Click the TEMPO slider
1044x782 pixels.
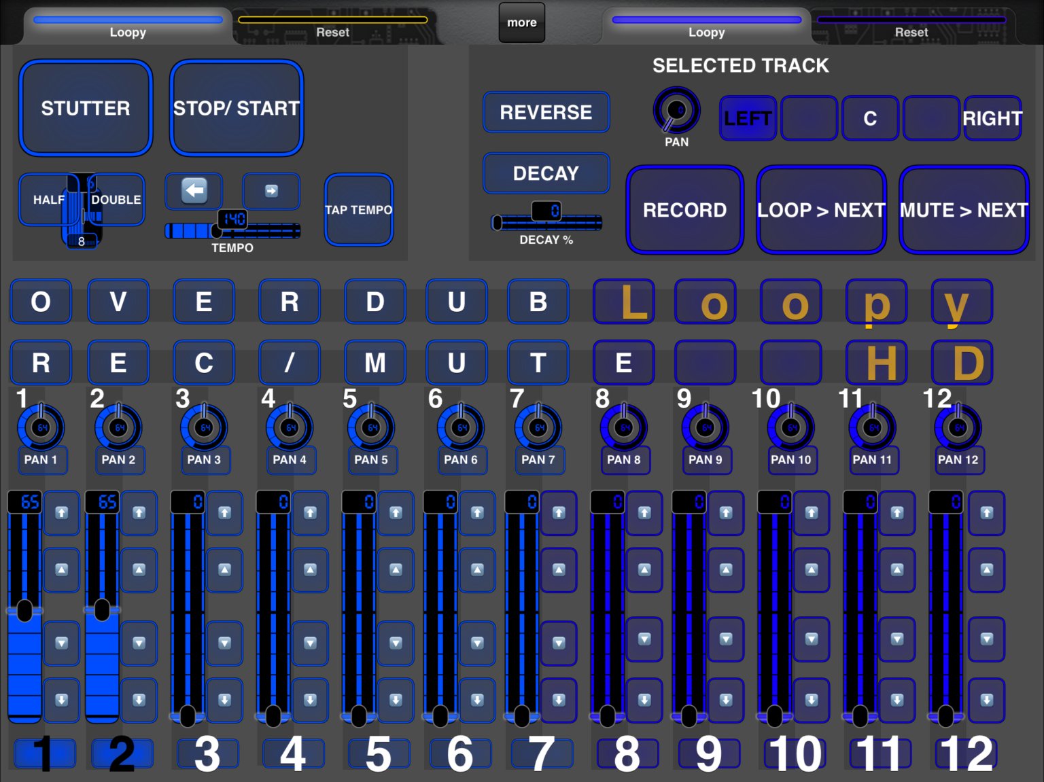click(x=232, y=231)
